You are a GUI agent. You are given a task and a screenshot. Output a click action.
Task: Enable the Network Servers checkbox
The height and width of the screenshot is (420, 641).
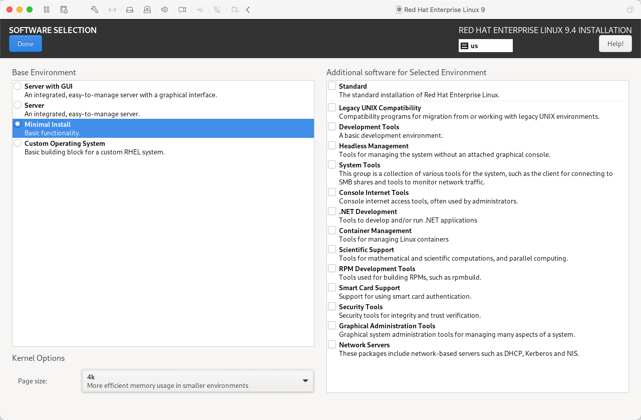[x=332, y=345]
